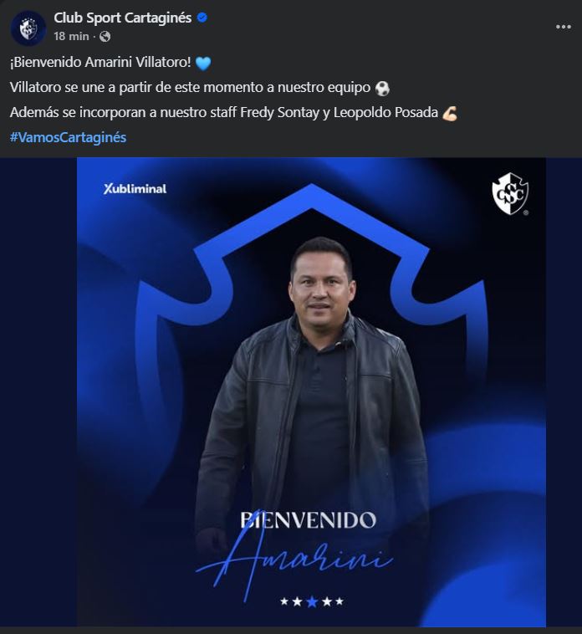
Task: Click the Xubliminal logo in image
Action: tap(135, 189)
